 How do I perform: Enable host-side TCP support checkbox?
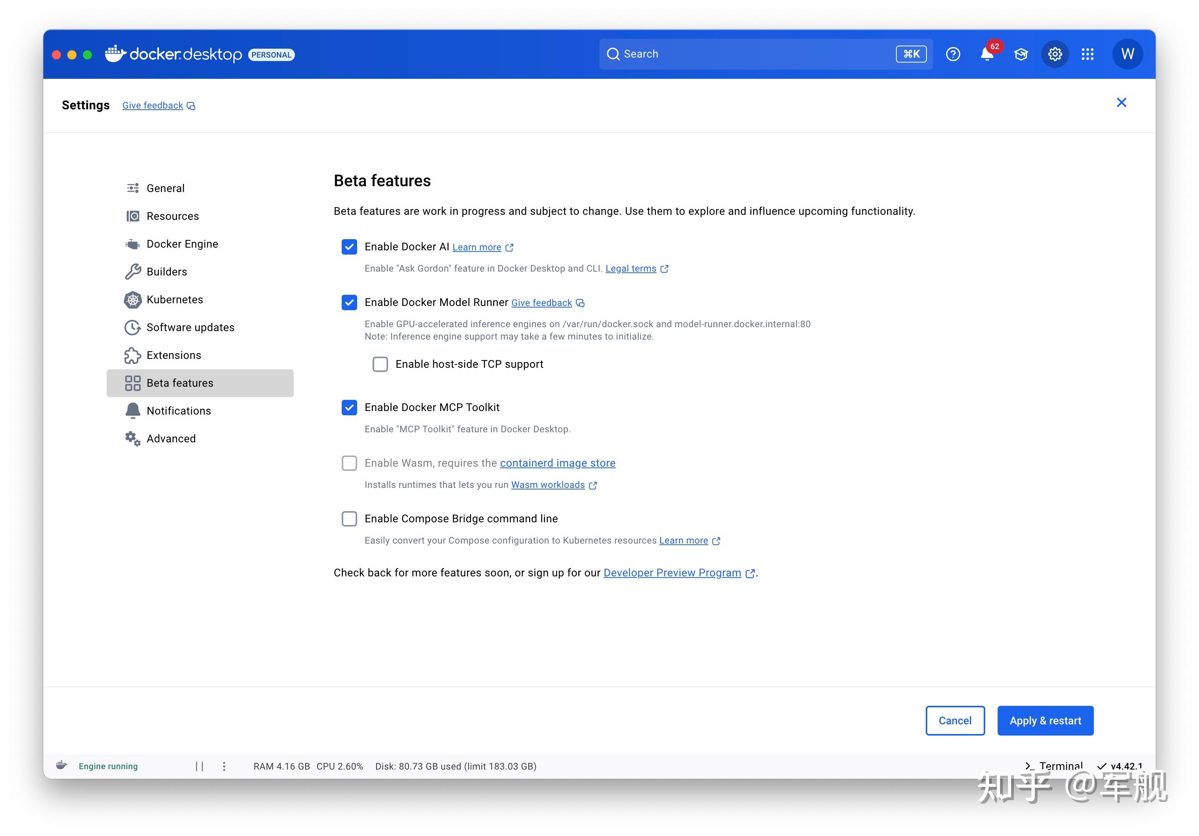(x=380, y=364)
